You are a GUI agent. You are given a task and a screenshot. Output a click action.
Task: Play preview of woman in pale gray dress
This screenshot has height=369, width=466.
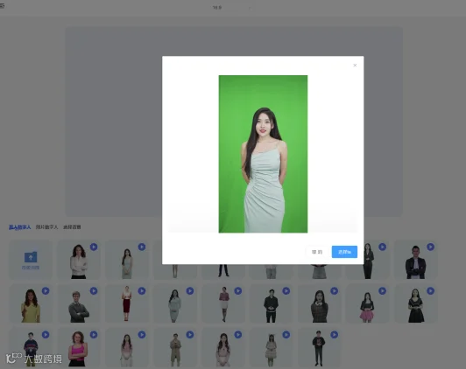(190, 291)
